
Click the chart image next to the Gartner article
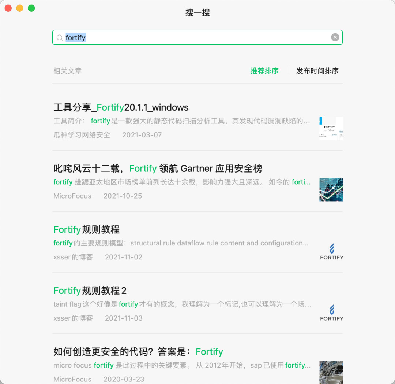(331, 190)
